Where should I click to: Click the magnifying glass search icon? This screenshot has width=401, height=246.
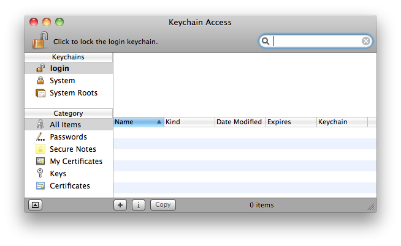pyautogui.click(x=266, y=41)
